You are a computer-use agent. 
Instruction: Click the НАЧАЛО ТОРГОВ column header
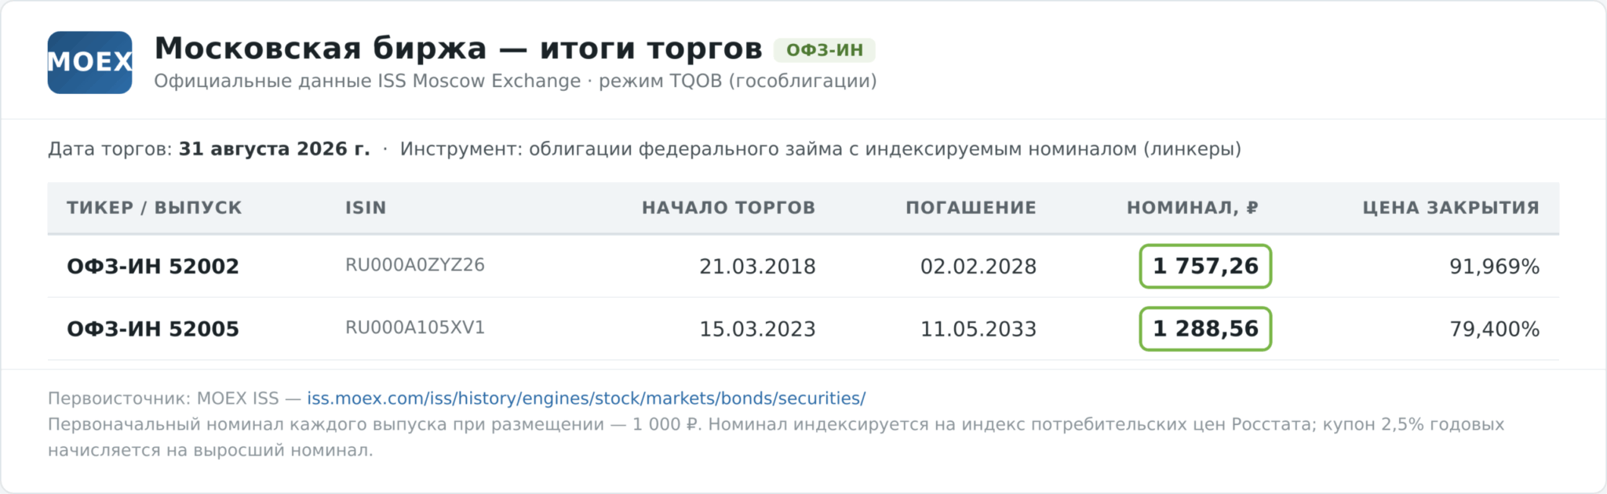coord(729,208)
